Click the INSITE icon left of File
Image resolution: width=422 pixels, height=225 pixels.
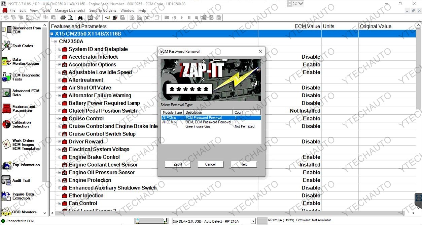coord(5,10)
